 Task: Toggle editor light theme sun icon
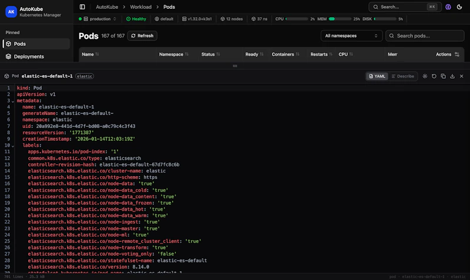tap(425, 76)
